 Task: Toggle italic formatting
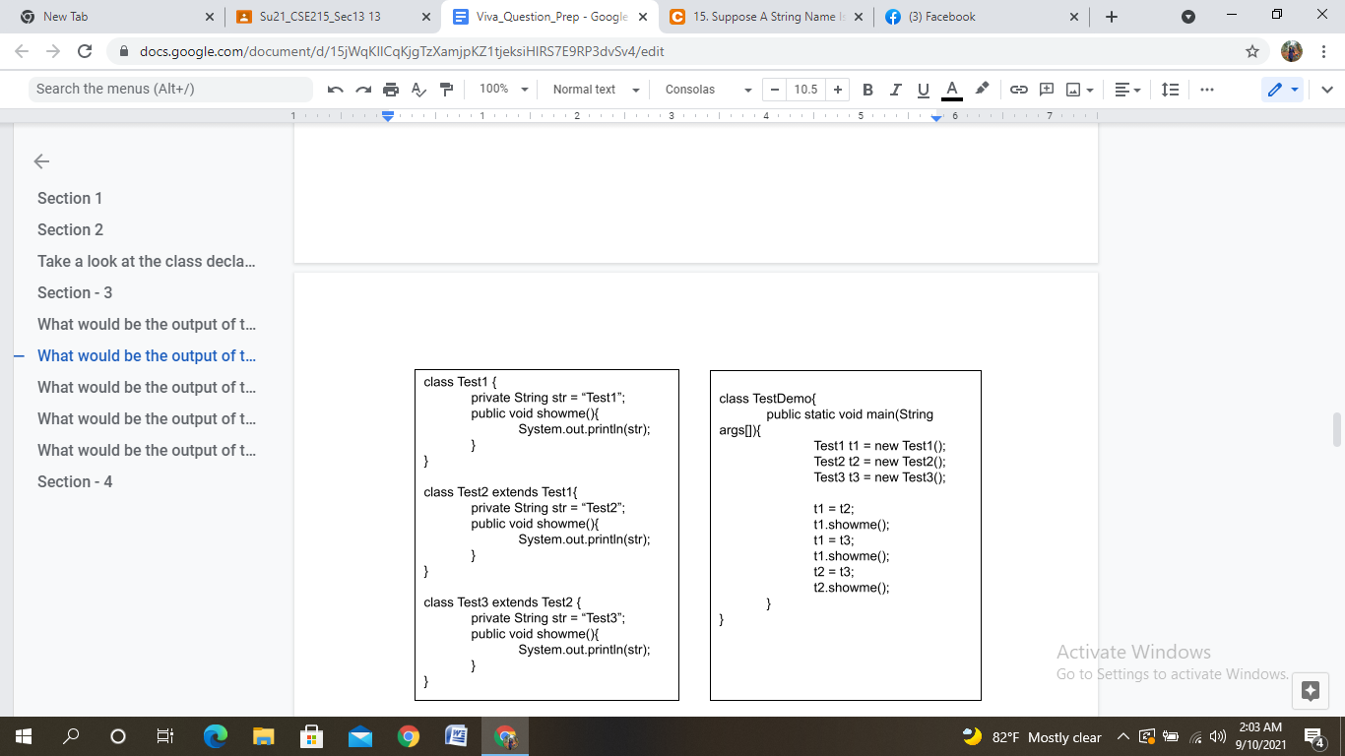(x=895, y=89)
